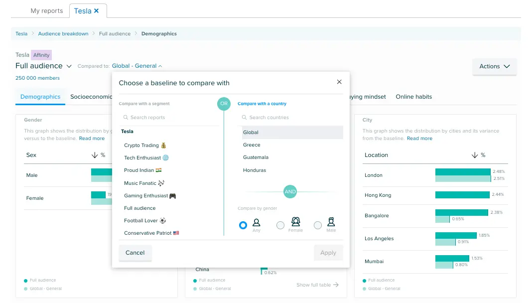The width and height of the screenshot is (532, 303).
Task: Select the Female gender radio button
Action: click(x=280, y=225)
